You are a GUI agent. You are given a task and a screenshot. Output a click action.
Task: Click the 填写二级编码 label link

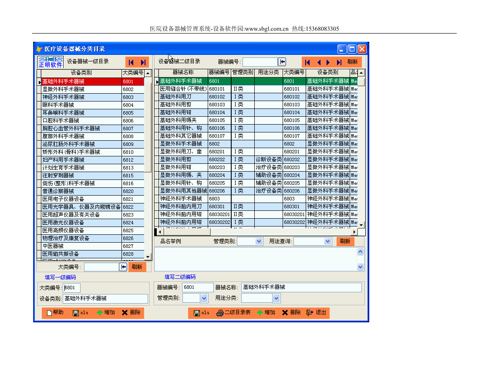[180, 277]
